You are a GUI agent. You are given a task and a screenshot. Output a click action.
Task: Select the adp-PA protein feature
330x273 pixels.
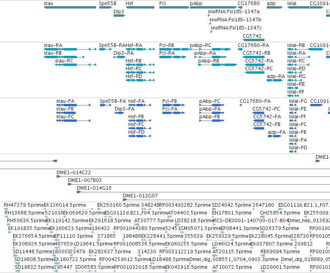click(x=275, y=136)
